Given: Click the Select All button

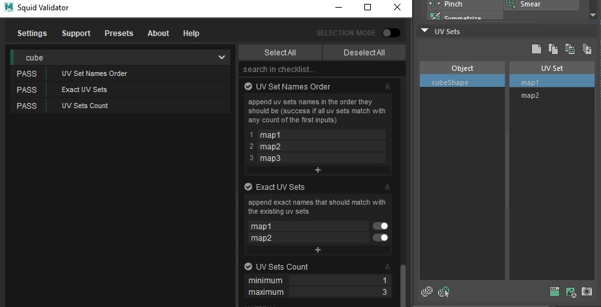Looking at the screenshot, I should [x=280, y=52].
